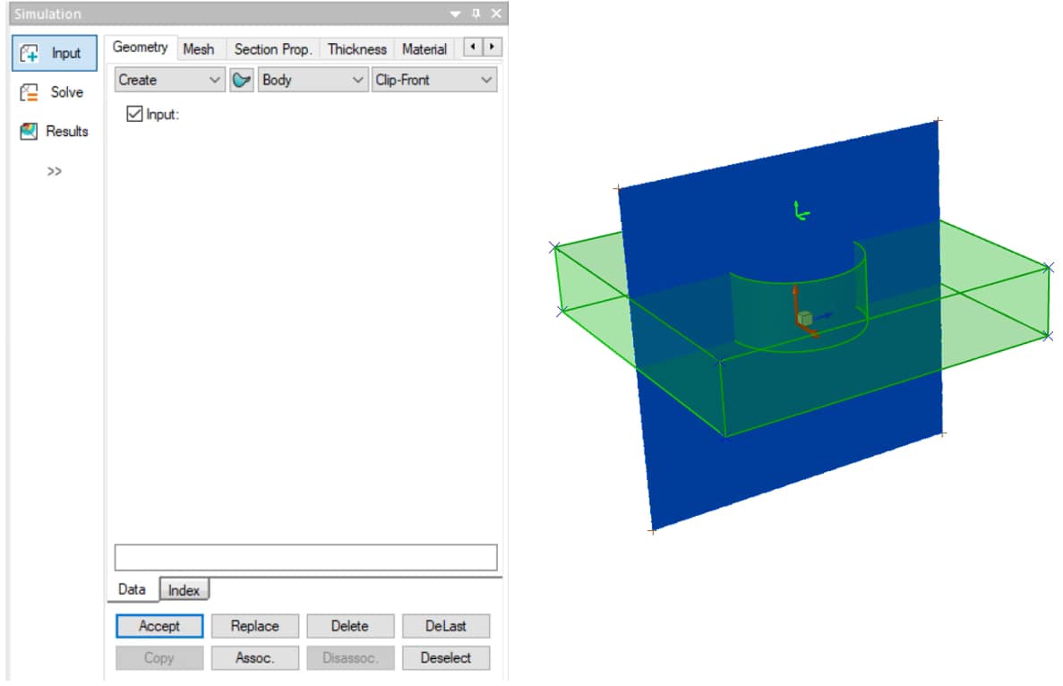The height and width of the screenshot is (686, 1063).
Task: Click the body selection filter icon
Action: click(242, 80)
